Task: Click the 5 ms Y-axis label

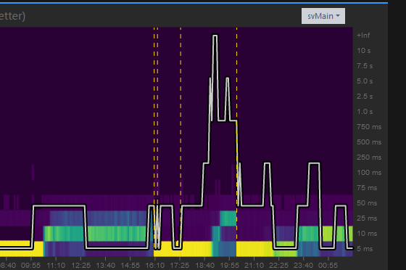Action: (365, 249)
